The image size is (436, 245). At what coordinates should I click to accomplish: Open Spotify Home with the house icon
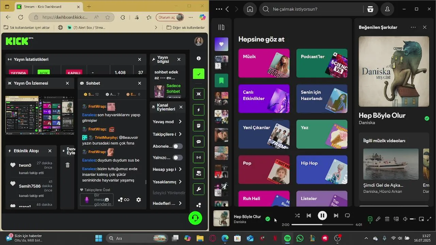point(250,9)
